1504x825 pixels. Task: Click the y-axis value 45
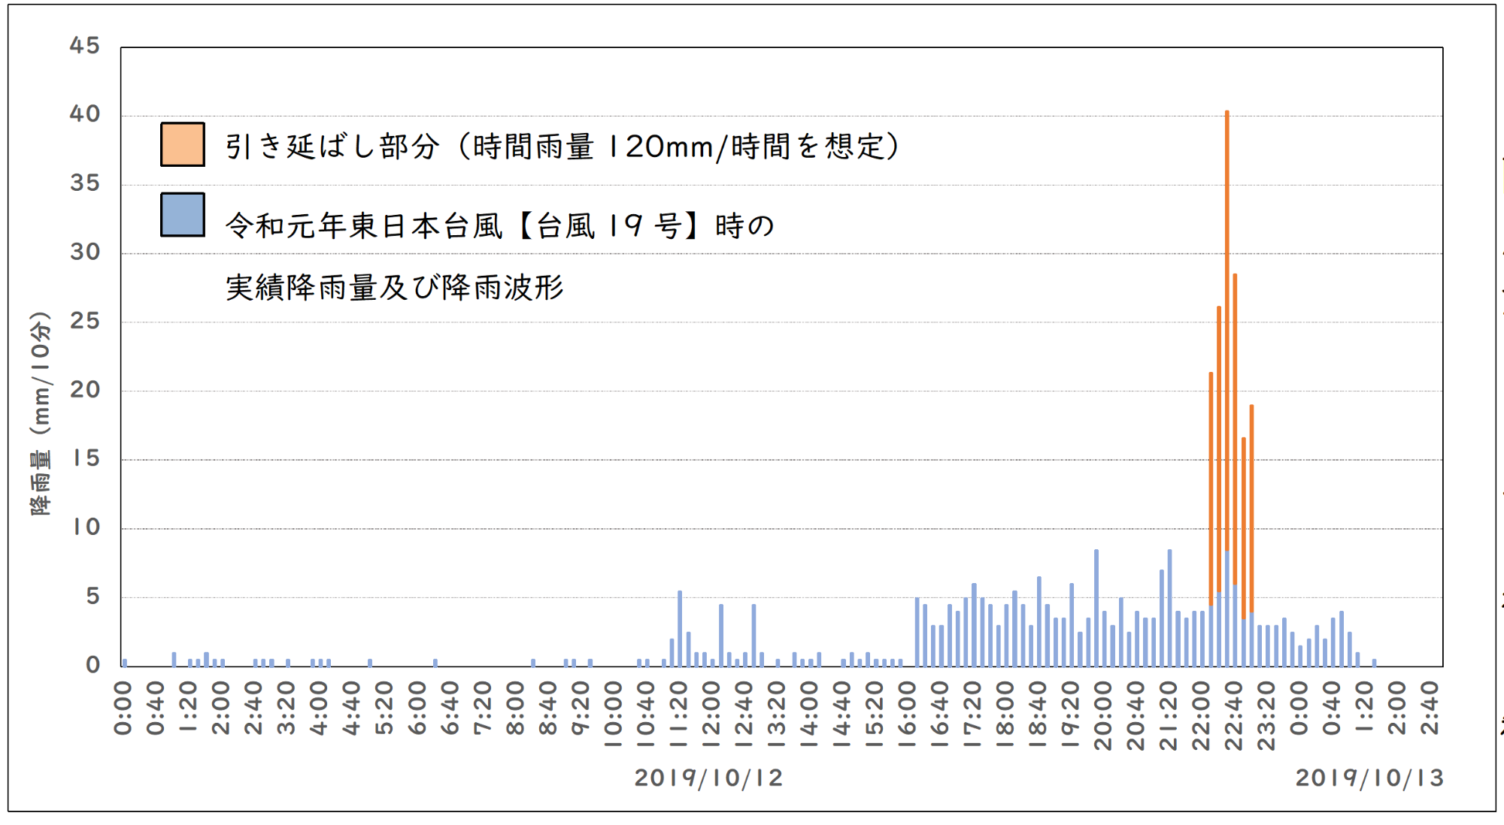84,46
